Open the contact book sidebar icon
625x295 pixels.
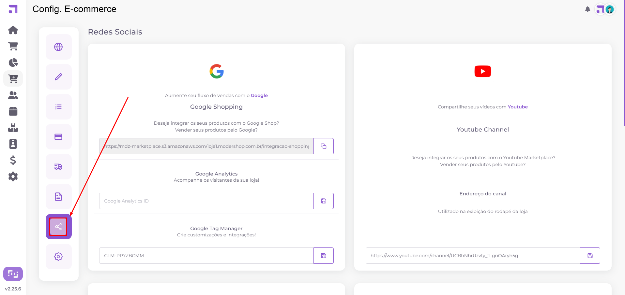pyautogui.click(x=13, y=144)
